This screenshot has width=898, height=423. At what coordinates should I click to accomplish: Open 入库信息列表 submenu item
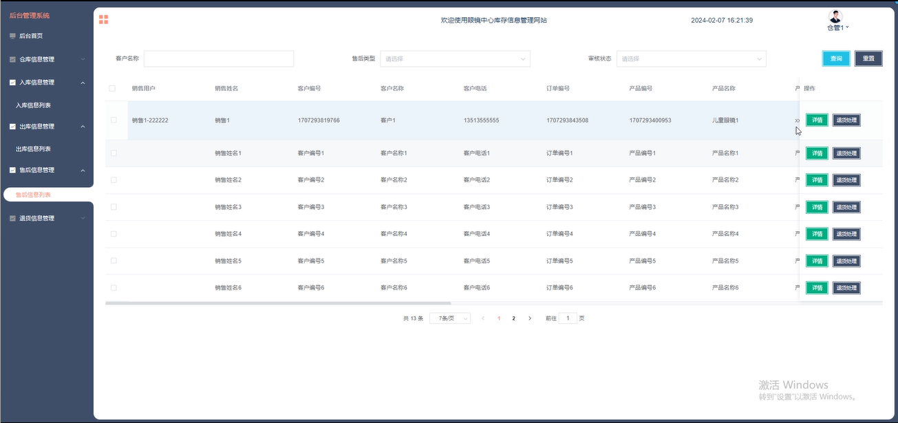click(33, 105)
